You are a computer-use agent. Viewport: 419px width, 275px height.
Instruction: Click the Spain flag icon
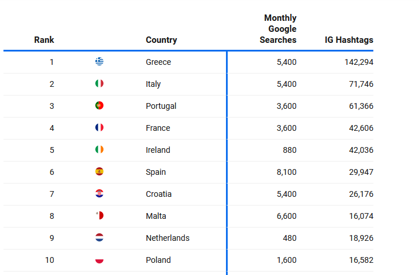point(99,171)
